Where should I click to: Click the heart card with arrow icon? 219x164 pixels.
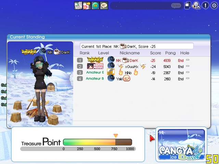pyautogui.click(x=87, y=5)
